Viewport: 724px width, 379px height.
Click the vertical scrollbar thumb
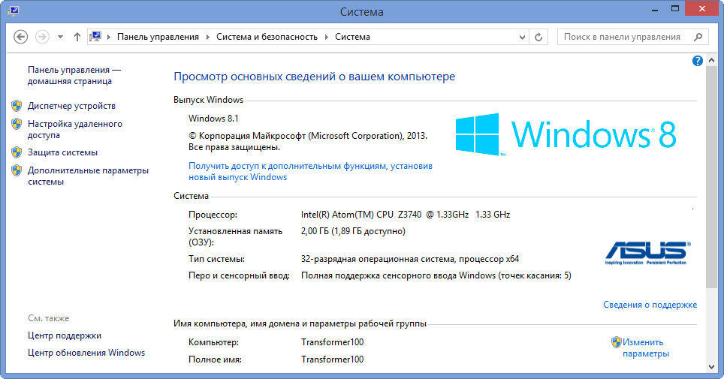(711, 177)
